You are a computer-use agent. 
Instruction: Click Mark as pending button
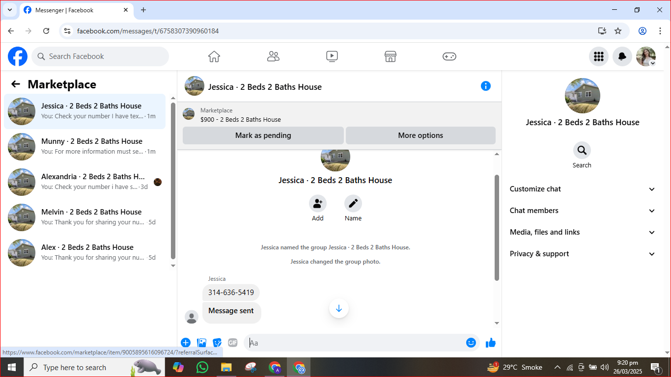click(263, 135)
